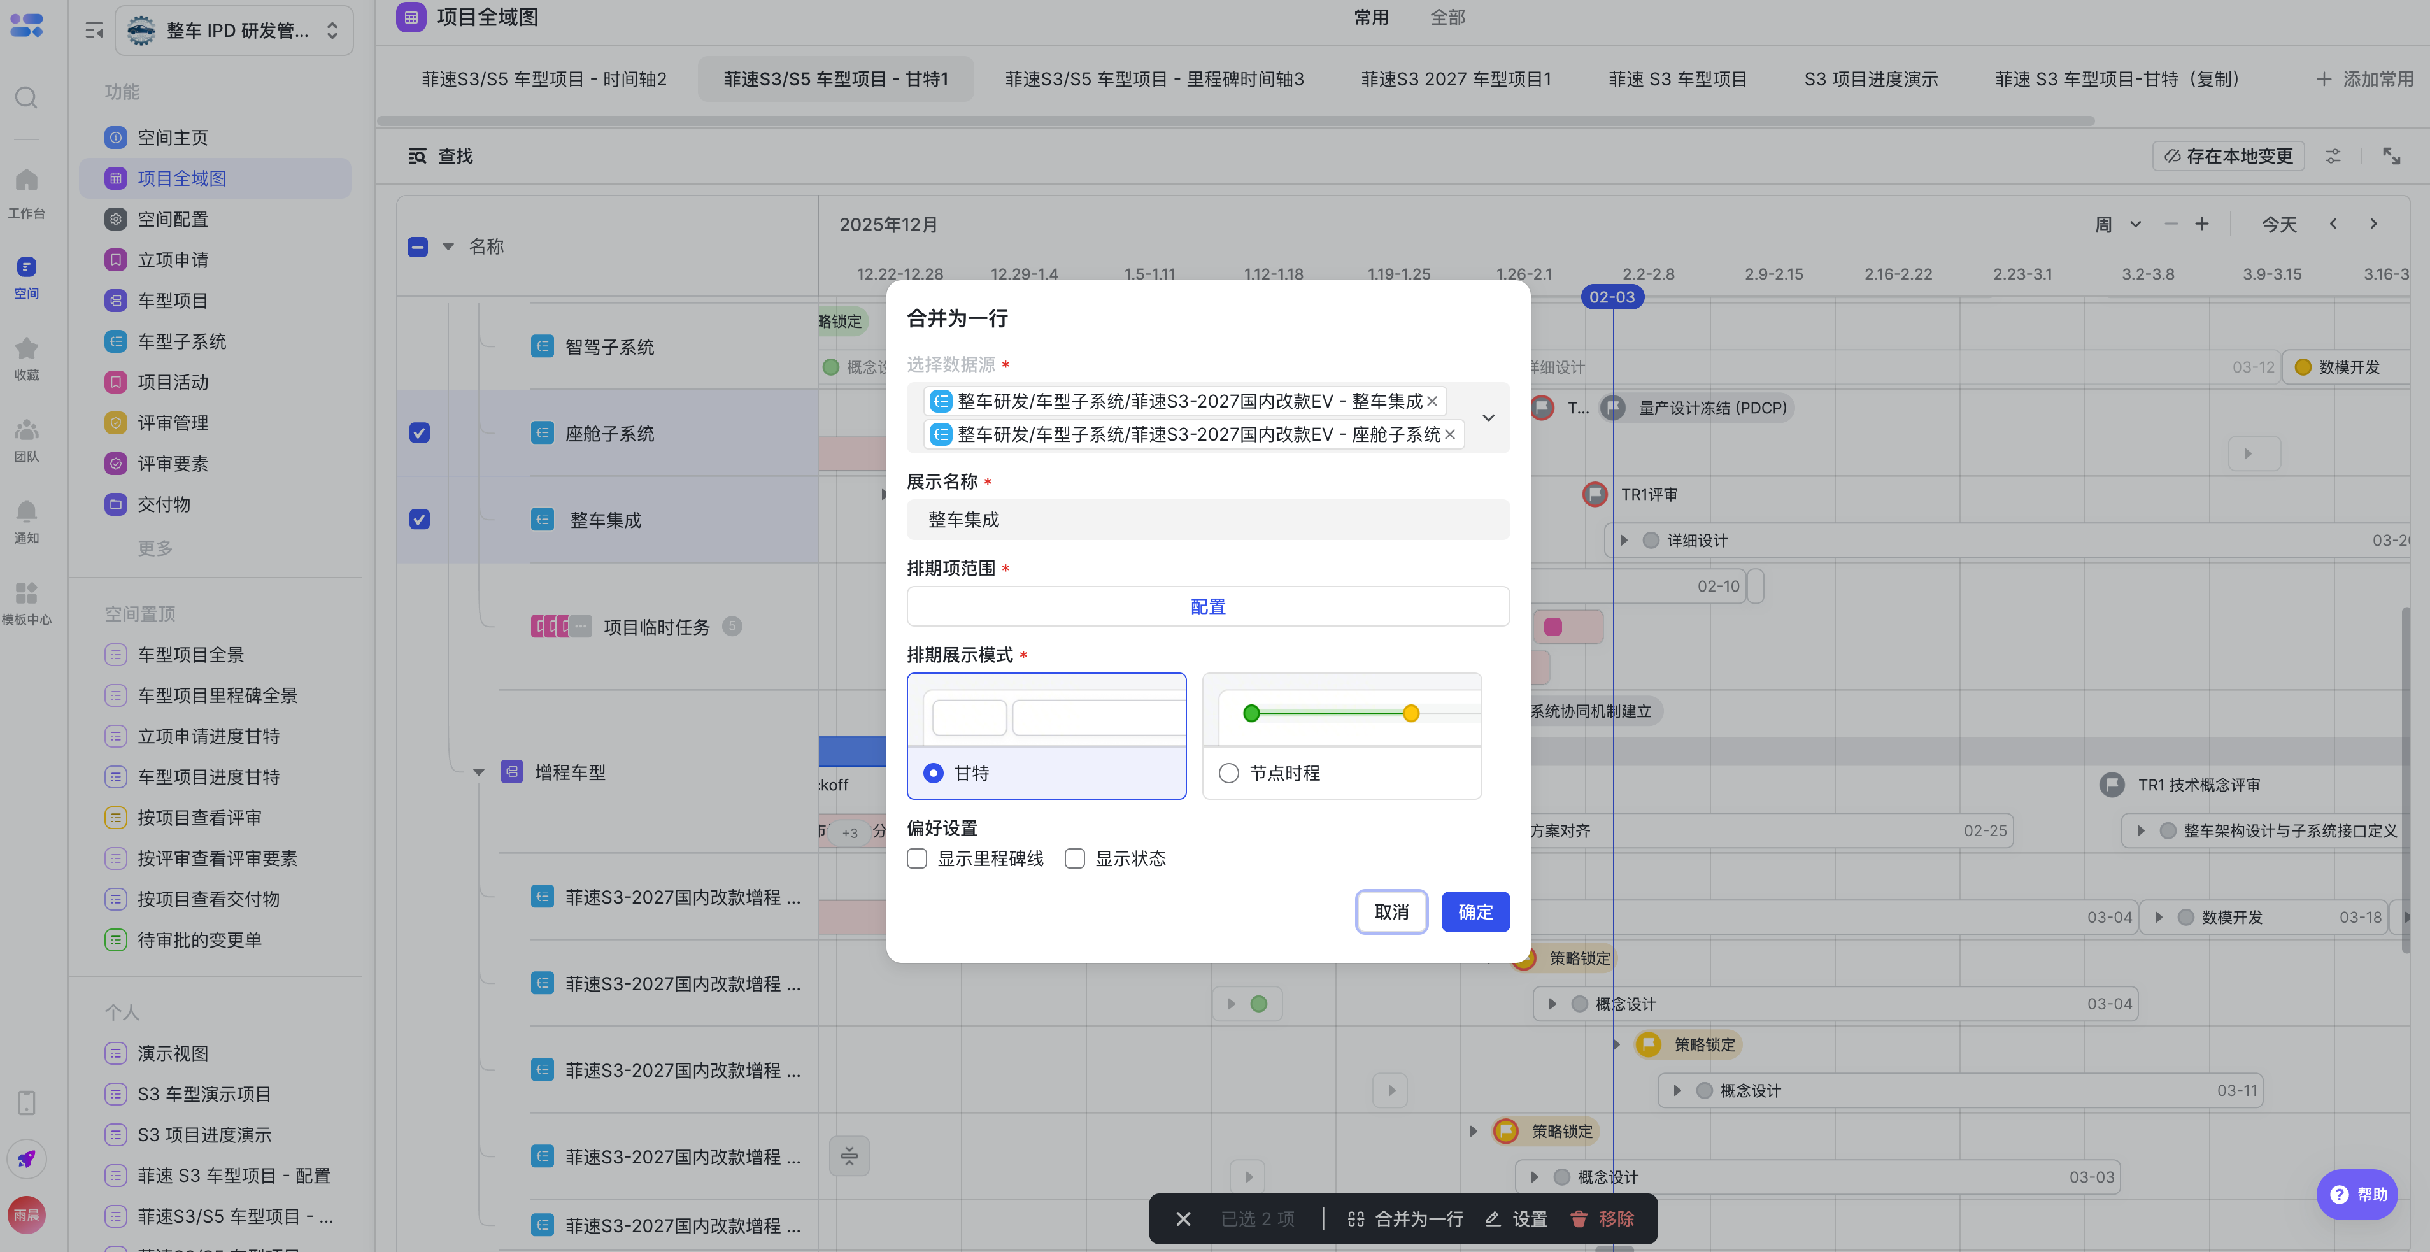2430x1252 pixels.
Task: Open 空间主页 in sidebar
Action: tap(215, 138)
